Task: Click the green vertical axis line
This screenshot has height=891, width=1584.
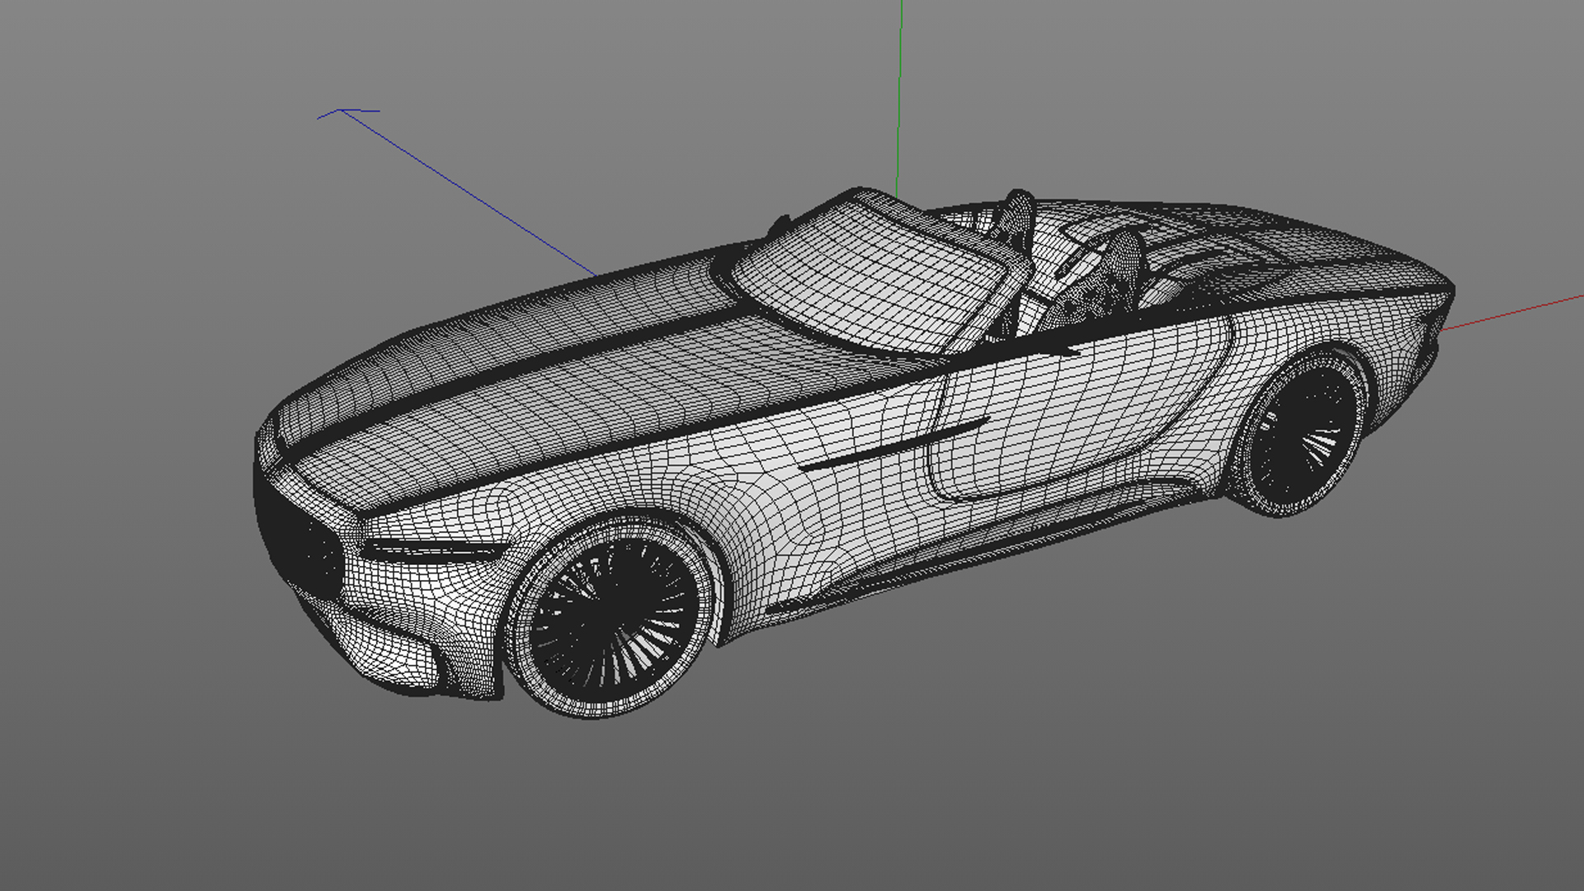Action: tap(899, 99)
